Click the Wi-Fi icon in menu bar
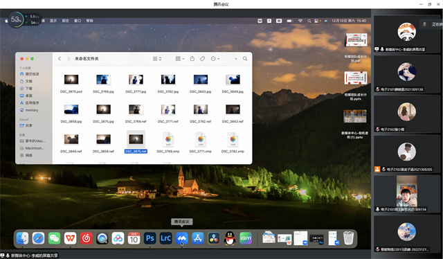The image size is (443, 259). click(x=300, y=21)
